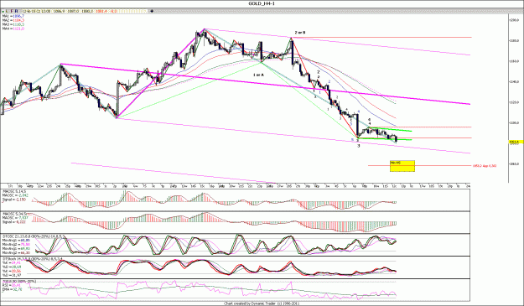Click the L button in chart toolbar
Screen dimensions: 524x306
[7, 11]
